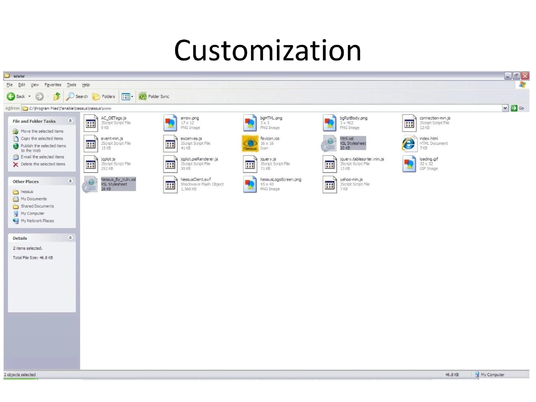Select the favicon.ico file icon

pyautogui.click(x=250, y=144)
